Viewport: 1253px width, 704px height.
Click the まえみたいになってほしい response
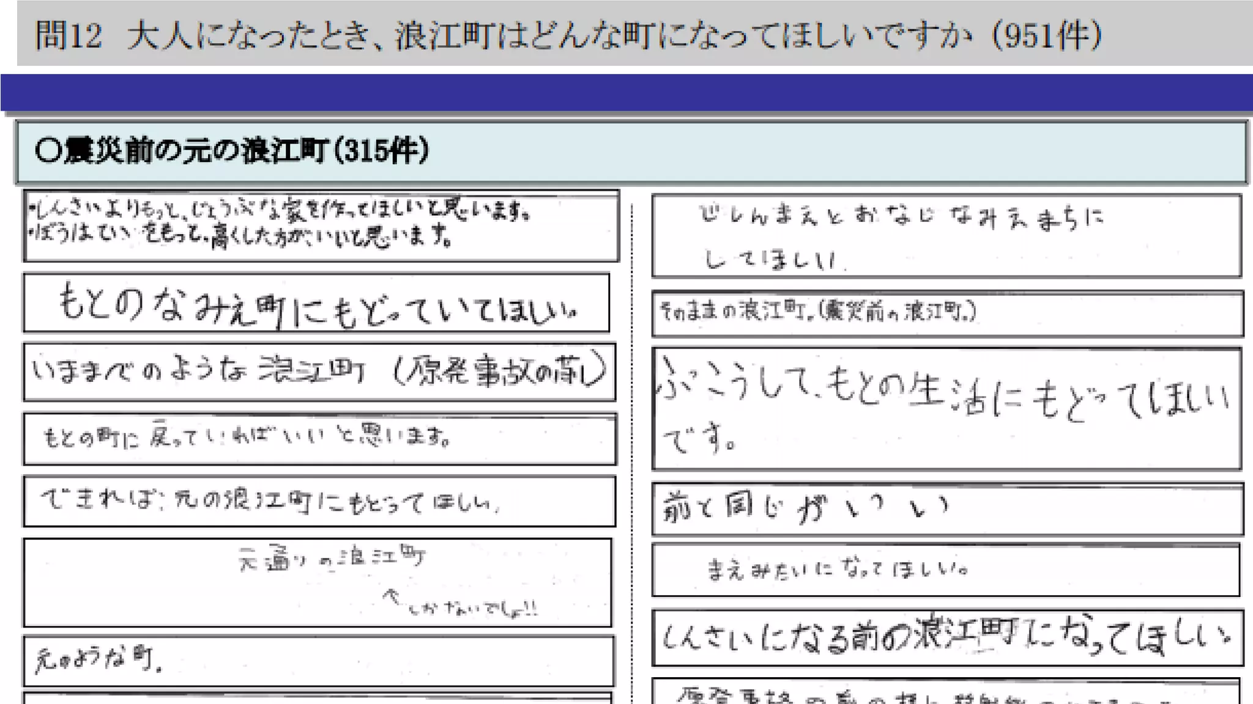[945, 570]
